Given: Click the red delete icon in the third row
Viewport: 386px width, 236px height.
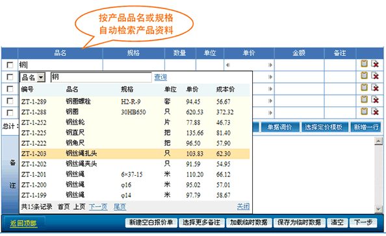Looking at the screenshot, I should (x=375, y=88).
